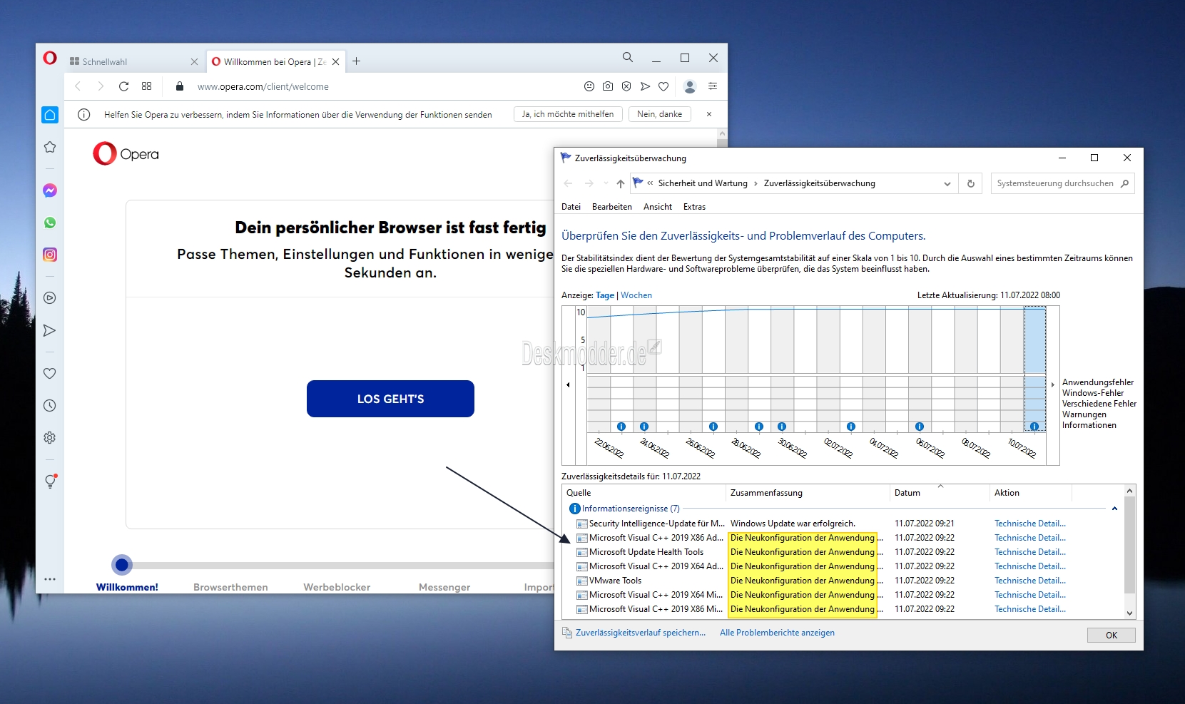The width and height of the screenshot is (1185, 704).
Task: Open Opera account profile icon
Action: tap(690, 86)
